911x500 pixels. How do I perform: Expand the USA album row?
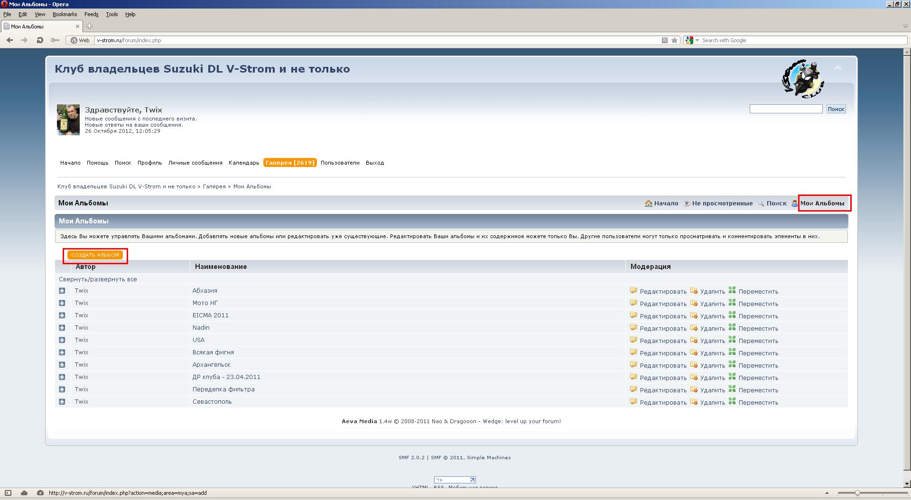pyautogui.click(x=62, y=340)
